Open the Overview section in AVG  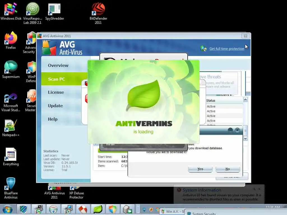58,66
